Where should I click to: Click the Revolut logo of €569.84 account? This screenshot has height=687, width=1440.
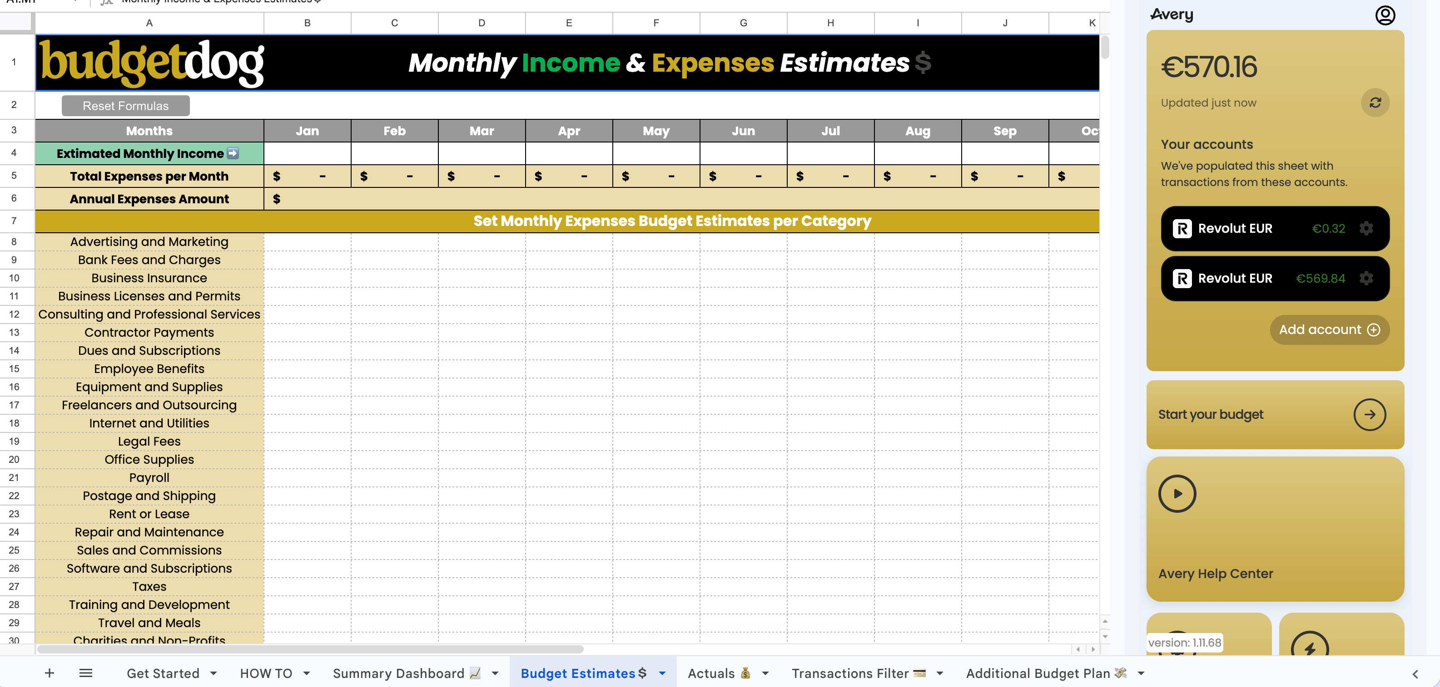pos(1182,278)
